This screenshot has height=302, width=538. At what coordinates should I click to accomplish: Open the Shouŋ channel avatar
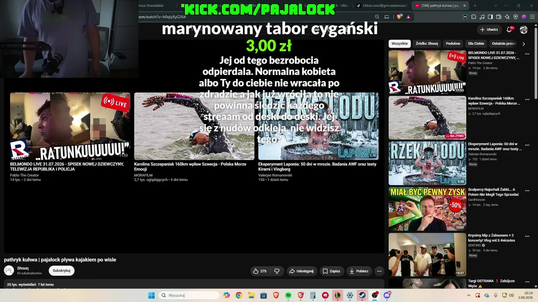click(x=9, y=271)
